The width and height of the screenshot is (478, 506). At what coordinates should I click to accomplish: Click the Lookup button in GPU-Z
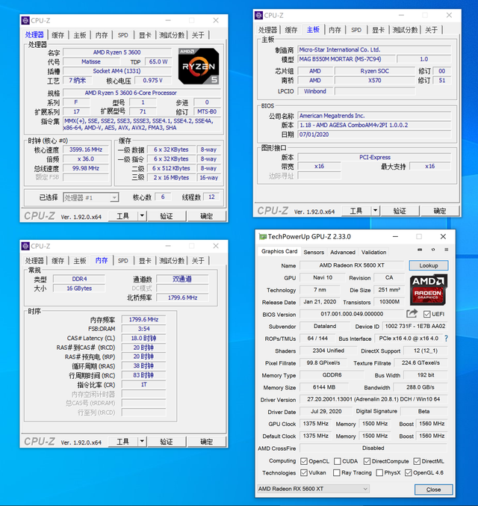pyautogui.click(x=429, y=265)
